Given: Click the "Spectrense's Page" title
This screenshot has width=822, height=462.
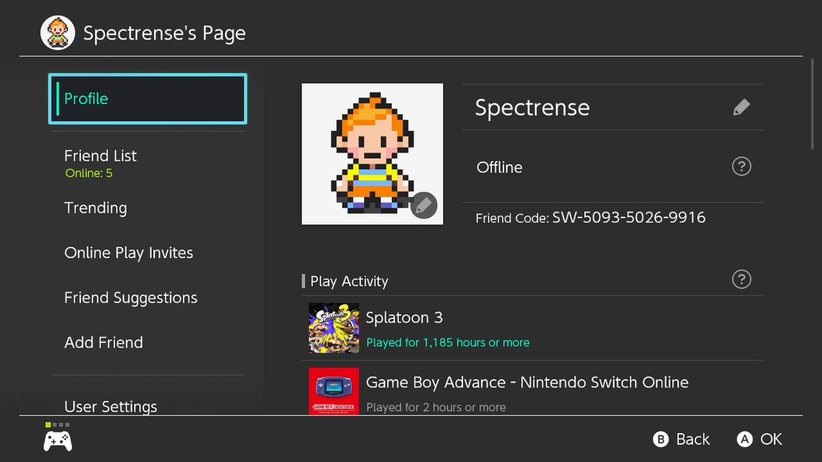Looking at the screenshot, I should click(164, 34).
